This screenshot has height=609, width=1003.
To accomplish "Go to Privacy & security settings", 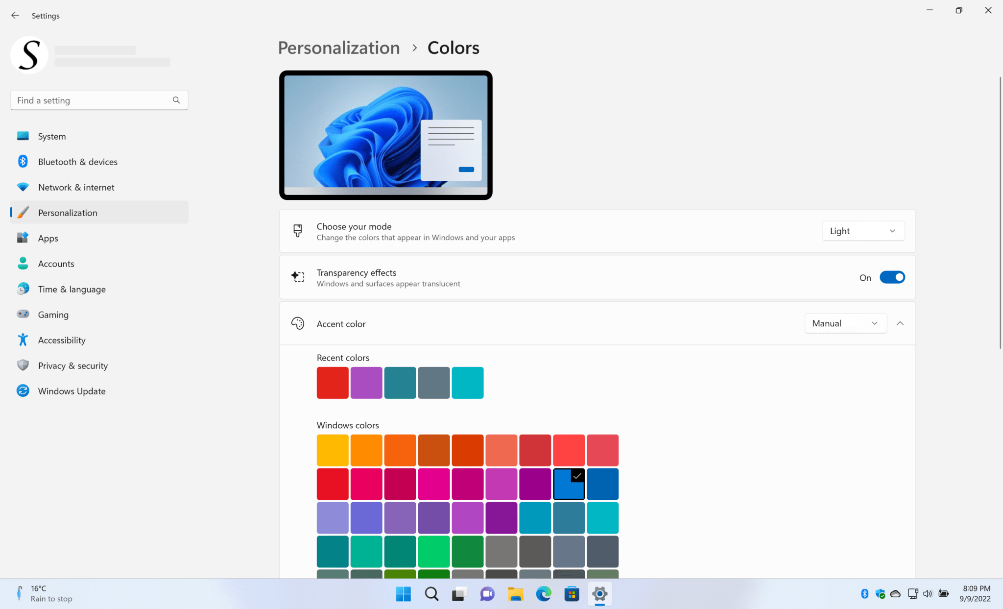I will [x=72, y=365].
